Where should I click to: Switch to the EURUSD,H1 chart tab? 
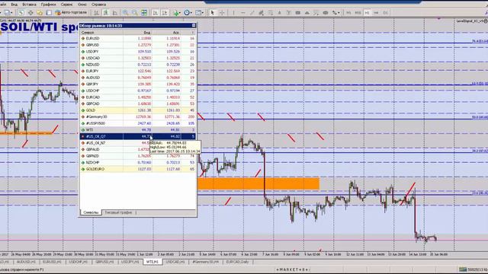[52, 262]
